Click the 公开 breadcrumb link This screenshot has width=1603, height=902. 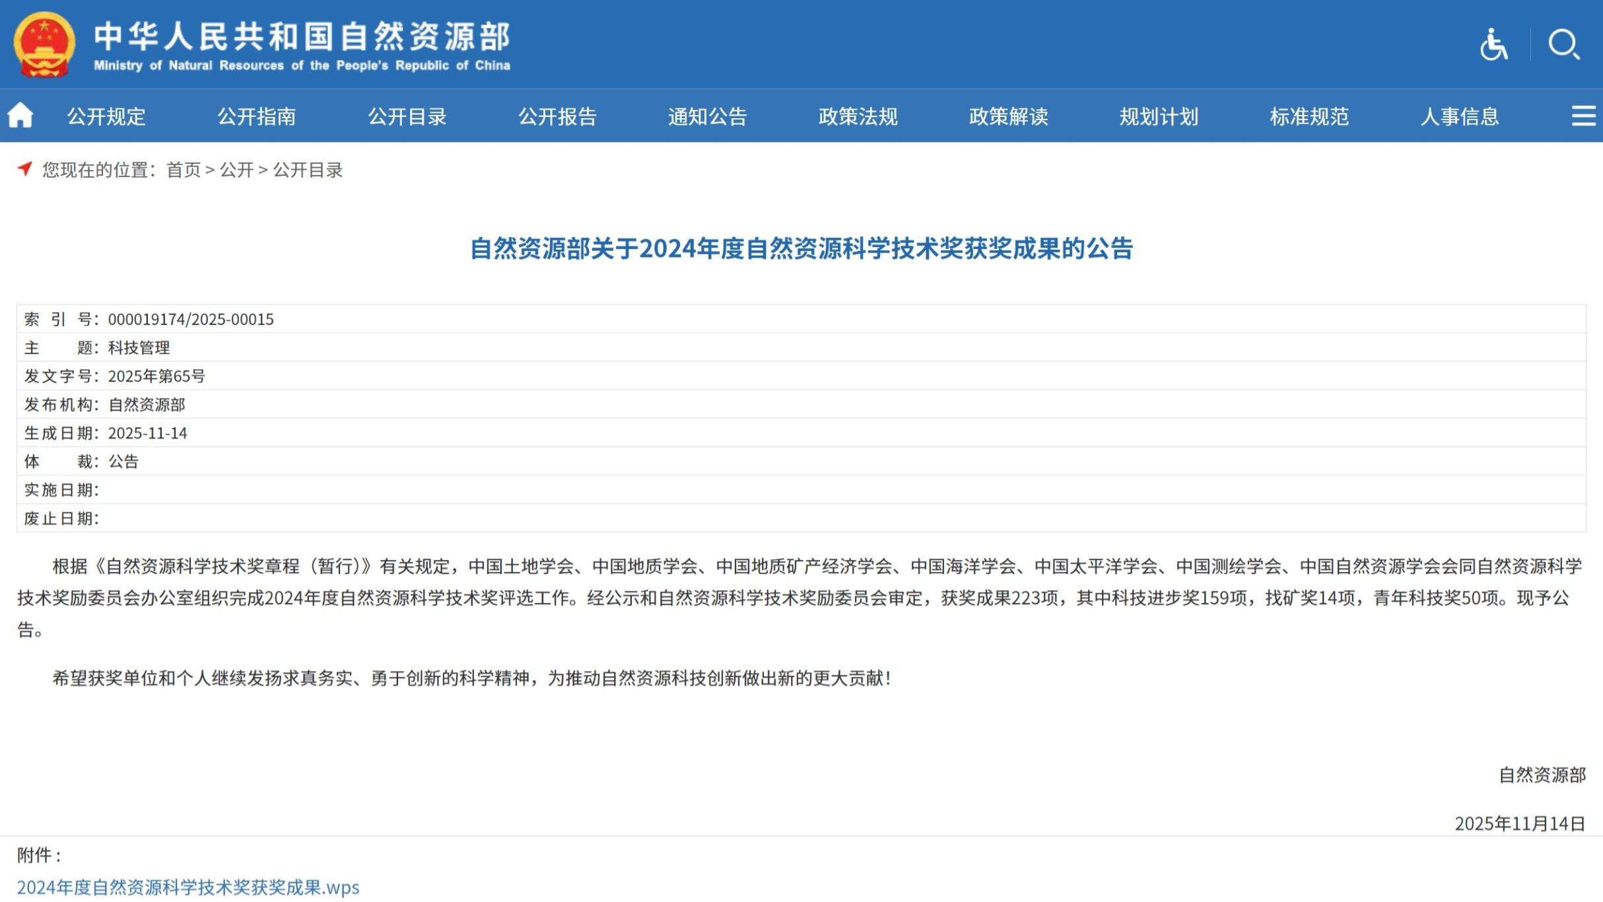pos(237,170)
